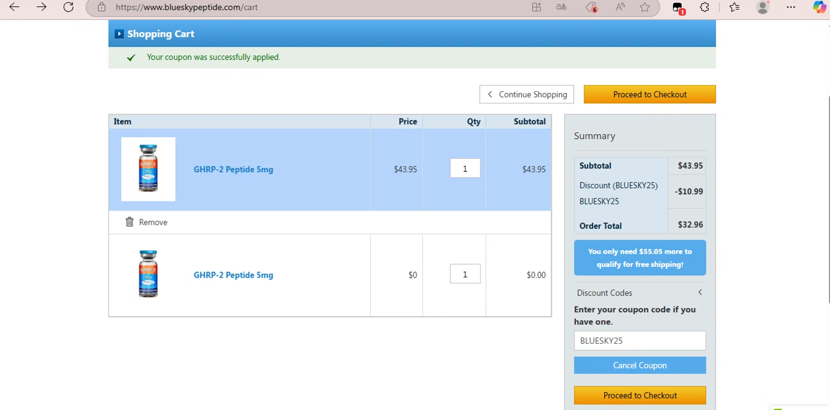Image resolution: width=830 pixels, height=410 pixels.
Task: Click top Proceed to Checkout button
Action: pos(650,94)
